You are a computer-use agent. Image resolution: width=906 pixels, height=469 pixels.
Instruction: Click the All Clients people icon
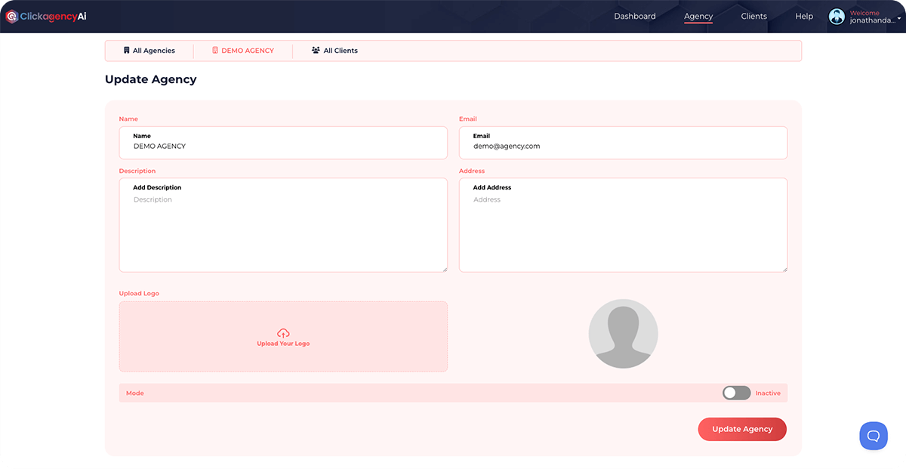point(315,50)
